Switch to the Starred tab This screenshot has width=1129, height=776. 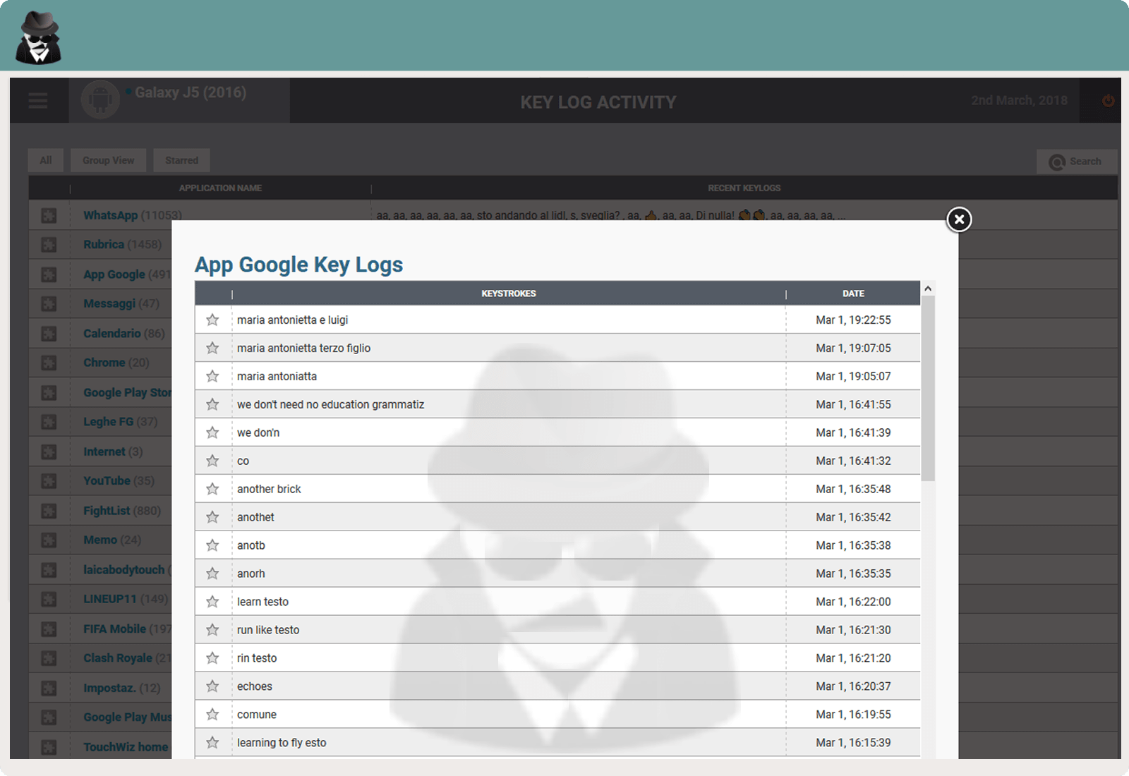[x=181, y=160]
